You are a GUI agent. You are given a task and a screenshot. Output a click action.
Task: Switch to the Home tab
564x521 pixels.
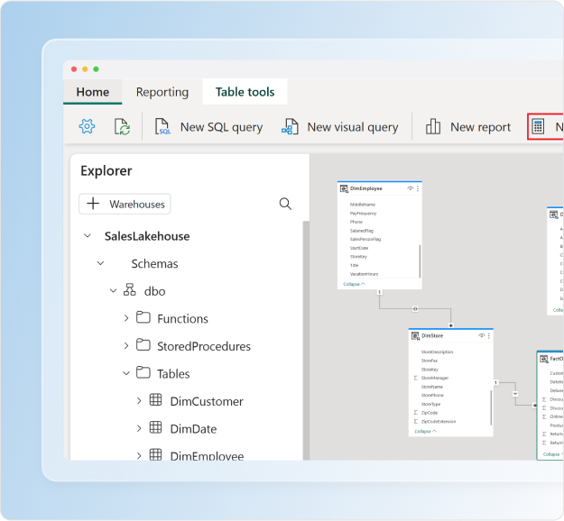click(x=92, y=92)
